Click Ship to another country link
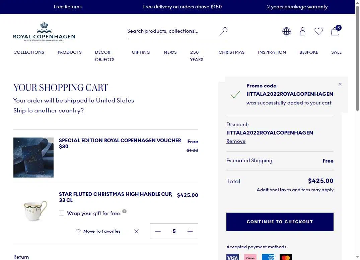This screenshot has width=360, height=260. pyautogui.click(x=49, y=110)
